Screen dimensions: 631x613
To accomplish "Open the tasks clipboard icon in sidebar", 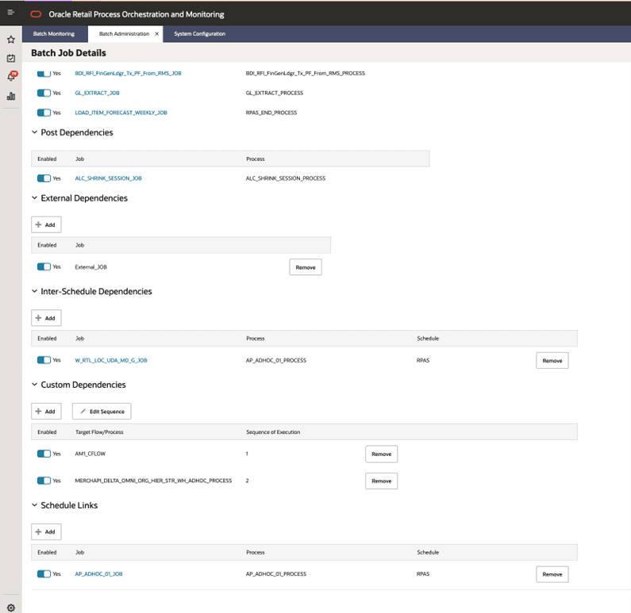I will 11,58.
